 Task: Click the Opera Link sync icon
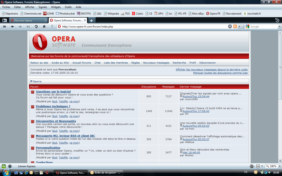4,166
